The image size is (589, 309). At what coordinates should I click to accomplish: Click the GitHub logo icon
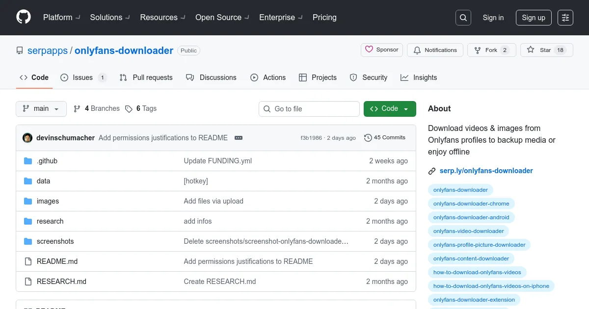coord(24,17)
